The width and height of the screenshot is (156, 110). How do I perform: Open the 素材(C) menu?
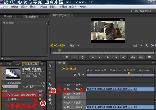34,7
